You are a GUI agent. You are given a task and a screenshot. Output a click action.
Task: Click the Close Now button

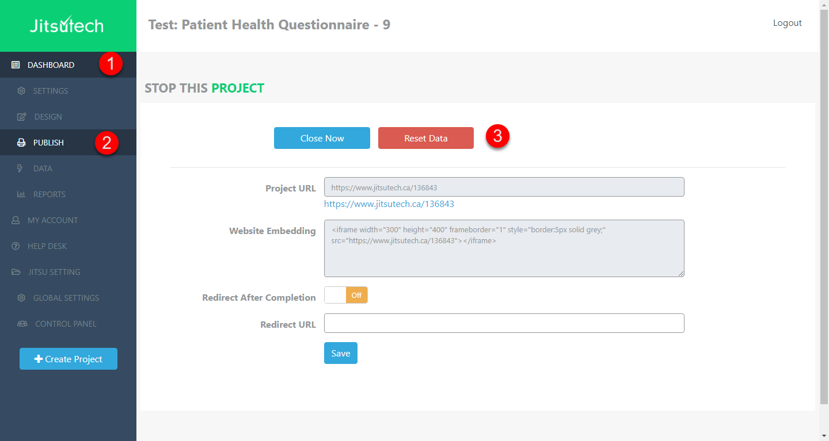(x=322, y=138)
